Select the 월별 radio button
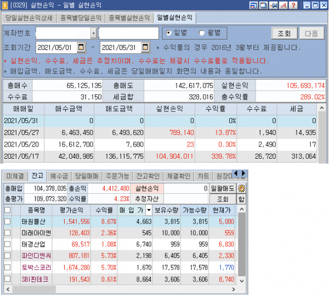The image size is (329, 297). [202, 33]
